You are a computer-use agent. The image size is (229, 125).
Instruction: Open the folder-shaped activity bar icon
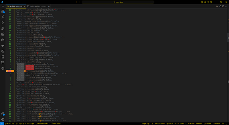click(3, 40)
